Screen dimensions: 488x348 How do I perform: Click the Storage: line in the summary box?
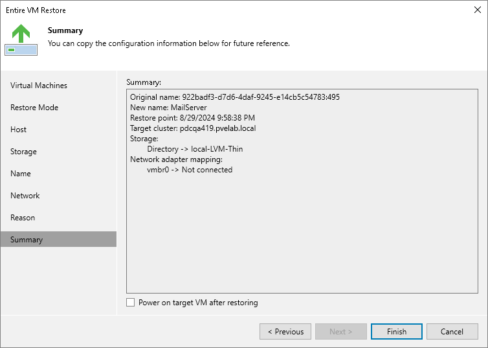click(144, 139)
